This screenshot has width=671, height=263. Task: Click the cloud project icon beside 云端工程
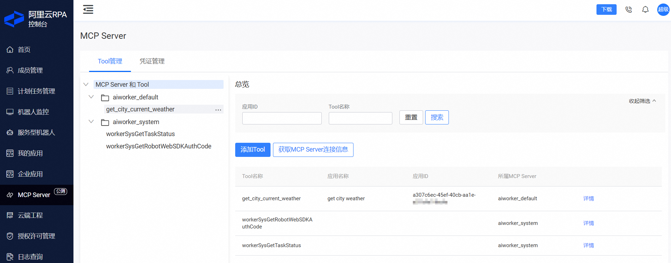[x=10, y=215]
